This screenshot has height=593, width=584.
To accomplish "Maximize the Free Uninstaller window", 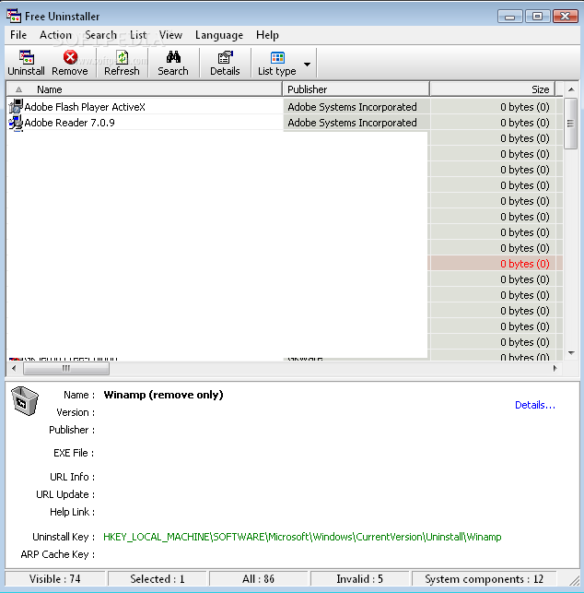I will 537,17.
